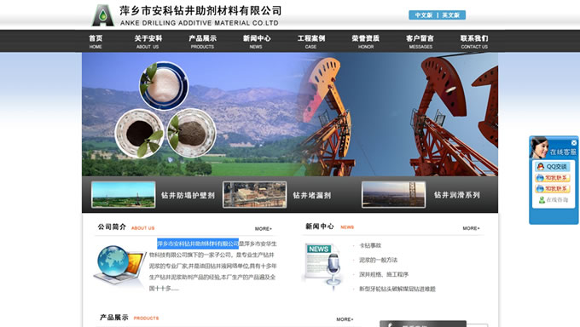Open 钻井润滑系列 category link

coord(457,195)
